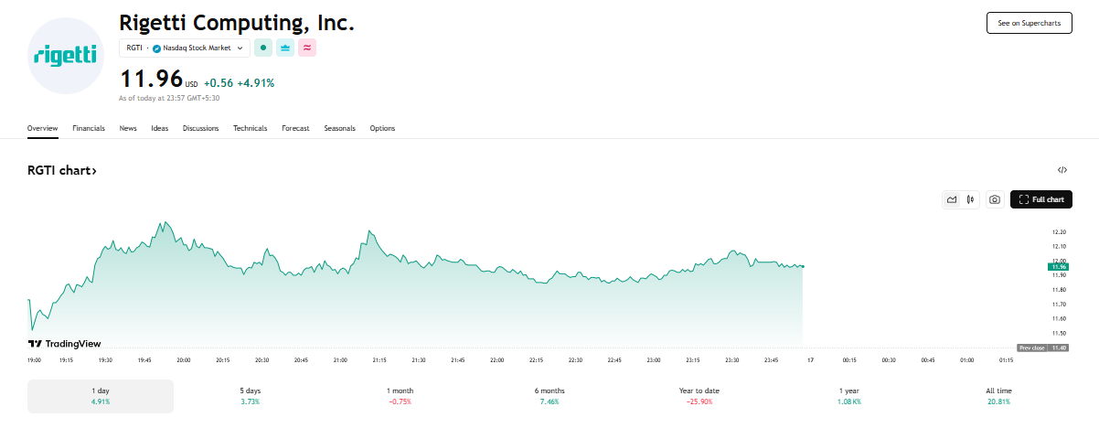Screen dimensions: 1099x428
Task: Switch to the Seasonals tab
Action: [x=340, y=128]
